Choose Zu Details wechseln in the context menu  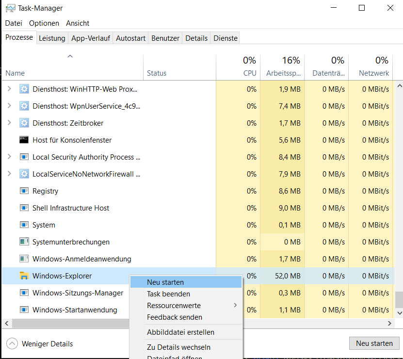pyautogui.click(x=186, y=347)
